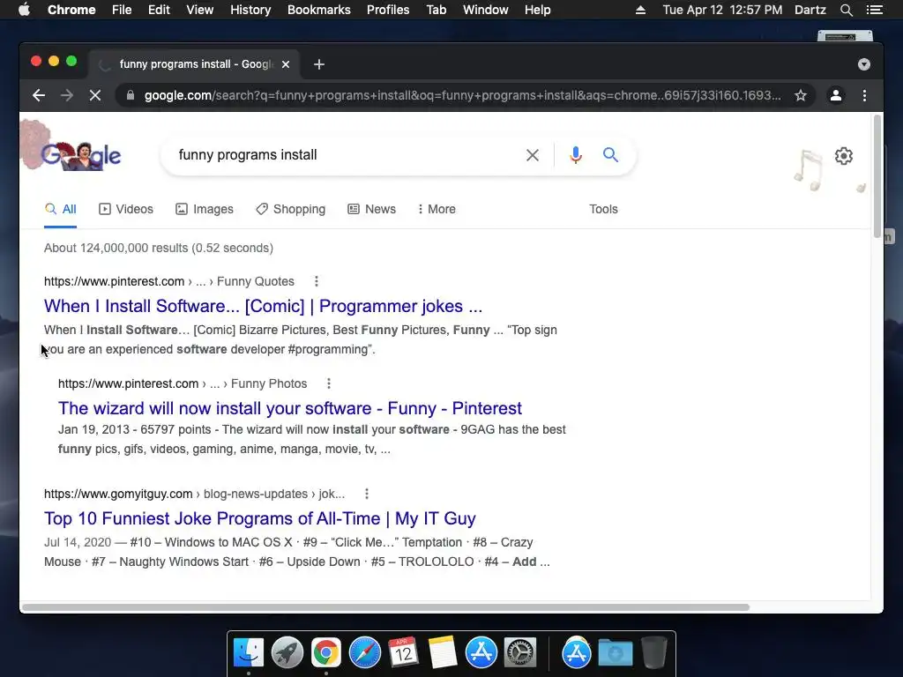
Task: Select the All results tab
Action: (x=61, y=210)
